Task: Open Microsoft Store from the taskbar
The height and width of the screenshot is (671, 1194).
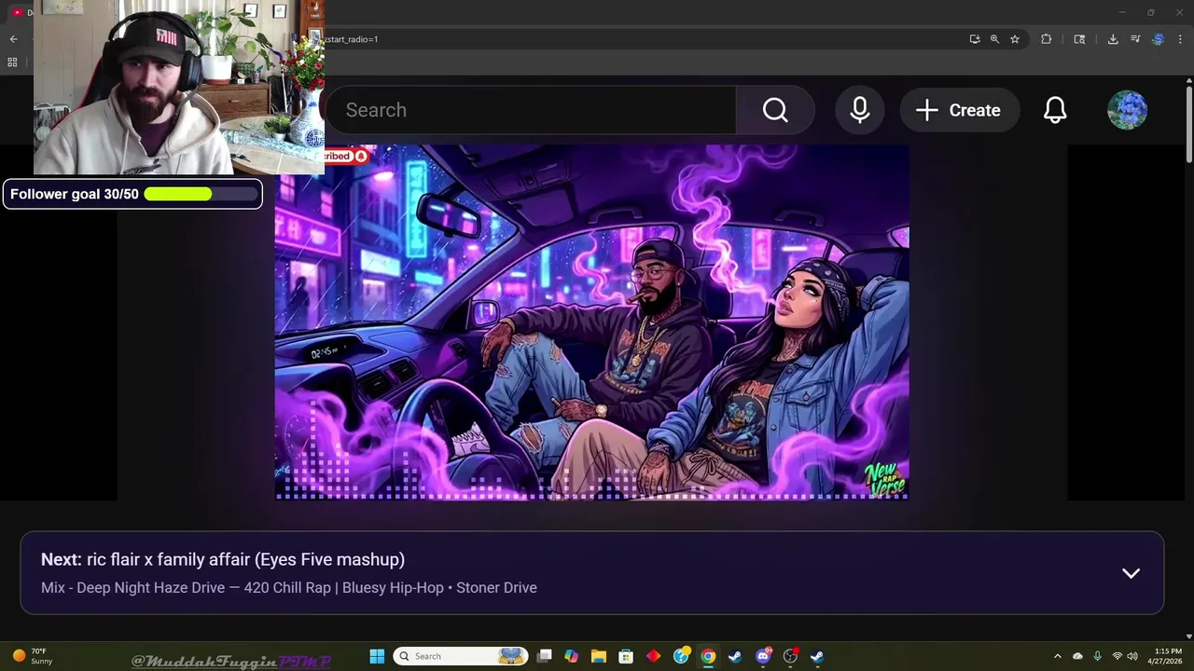Action: pos(626,656)
